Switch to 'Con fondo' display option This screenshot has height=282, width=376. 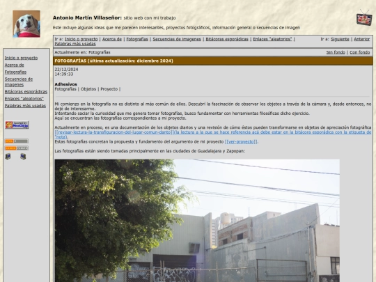coord(359,52)
